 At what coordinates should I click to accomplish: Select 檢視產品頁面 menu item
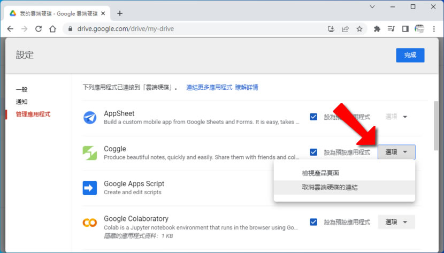[x=345, y=173]
